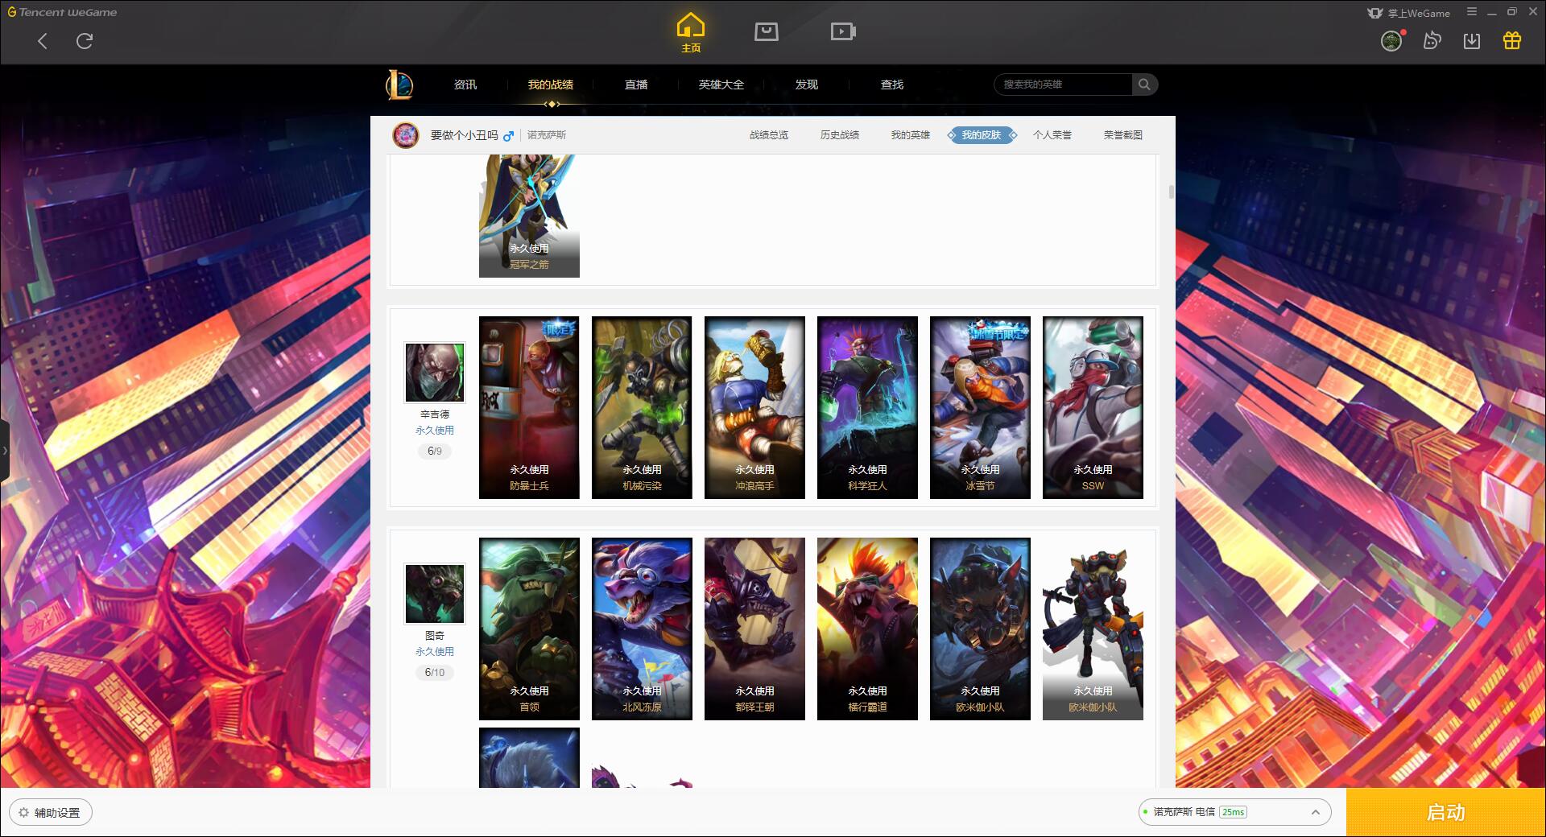Open the 英雄大全 tab

coord(721,85)
